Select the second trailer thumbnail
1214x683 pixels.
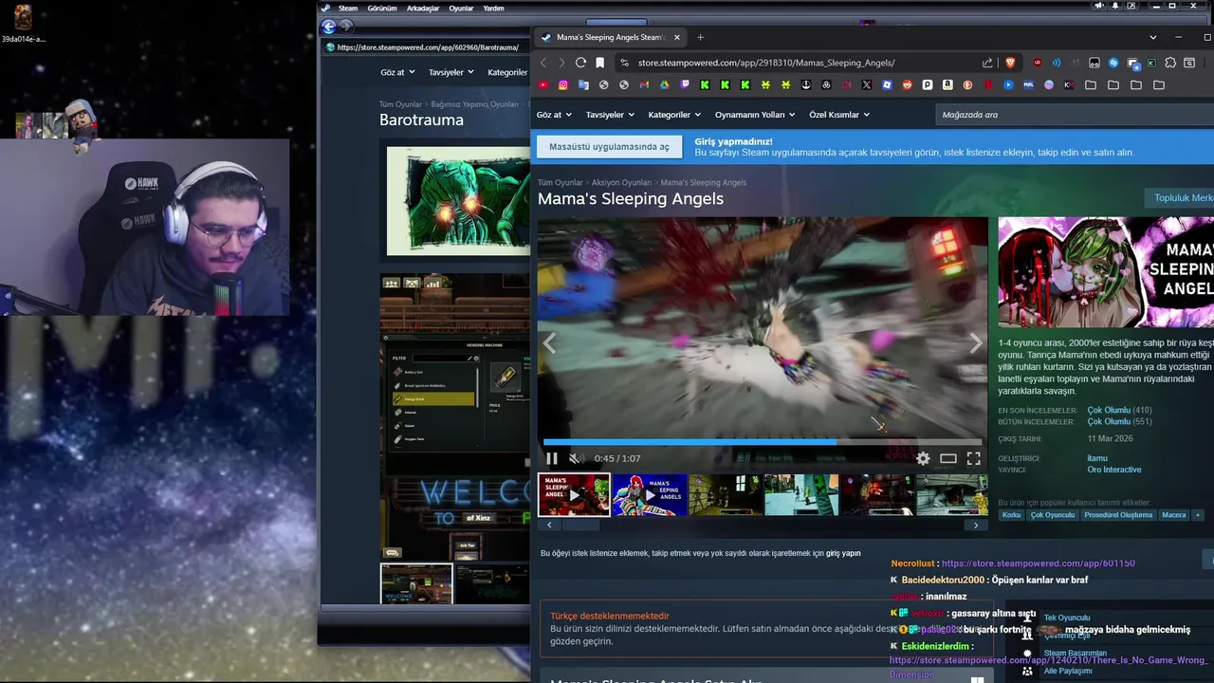tap(650, 495)
